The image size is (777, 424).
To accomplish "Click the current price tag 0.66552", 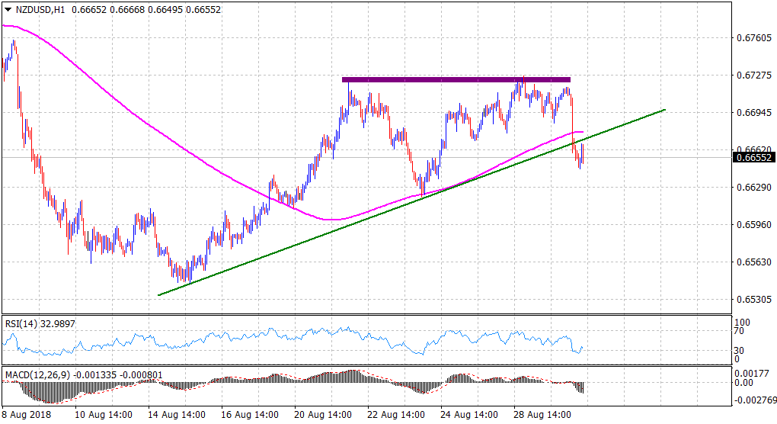I will pyautogui.click(x=753, y=158).
